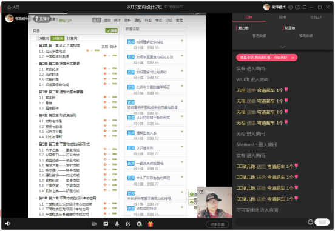Click the coin balance icon in title bar
Viewport: 335px width, 231px height.
pyautogui.click(x=290, y=7)
